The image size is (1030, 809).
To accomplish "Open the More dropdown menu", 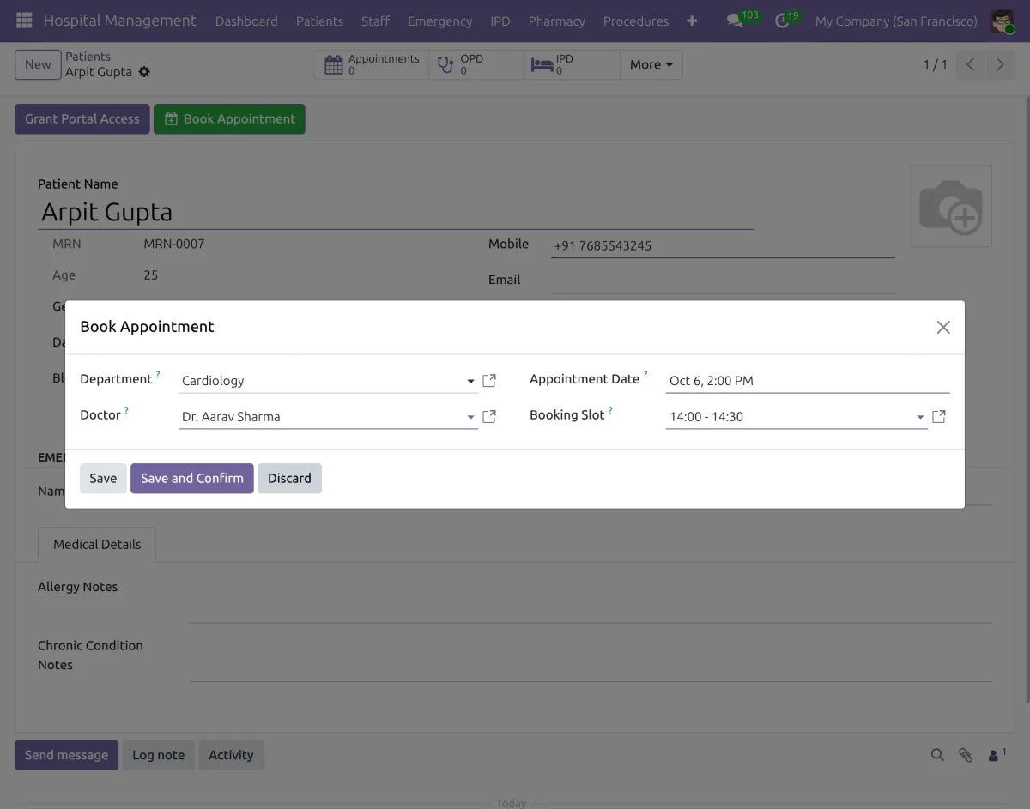I will point(651,64).
